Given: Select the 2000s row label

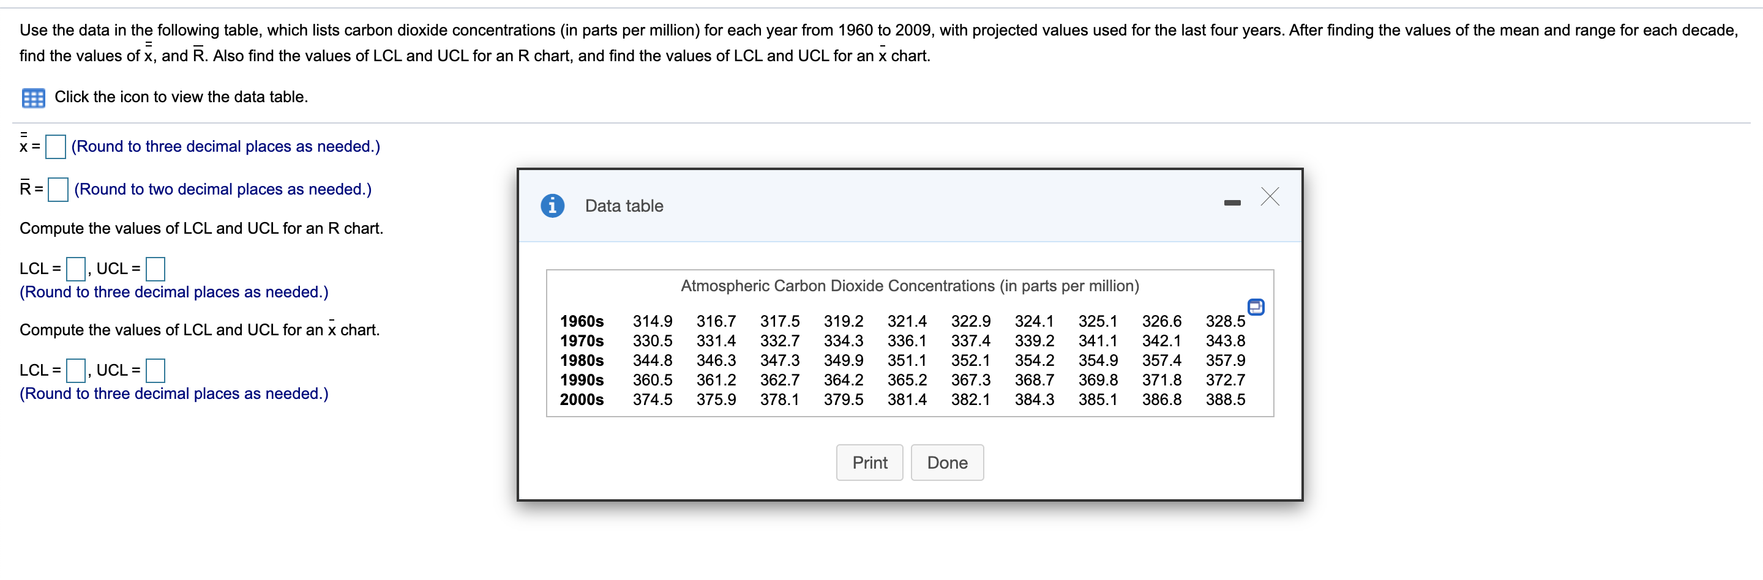Looking at the screenshot, I should point(582,400).
